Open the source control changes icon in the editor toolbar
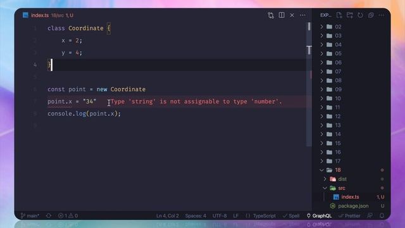 point(271,15)
